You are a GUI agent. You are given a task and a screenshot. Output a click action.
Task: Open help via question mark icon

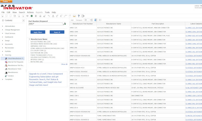[x=79, y=16]
